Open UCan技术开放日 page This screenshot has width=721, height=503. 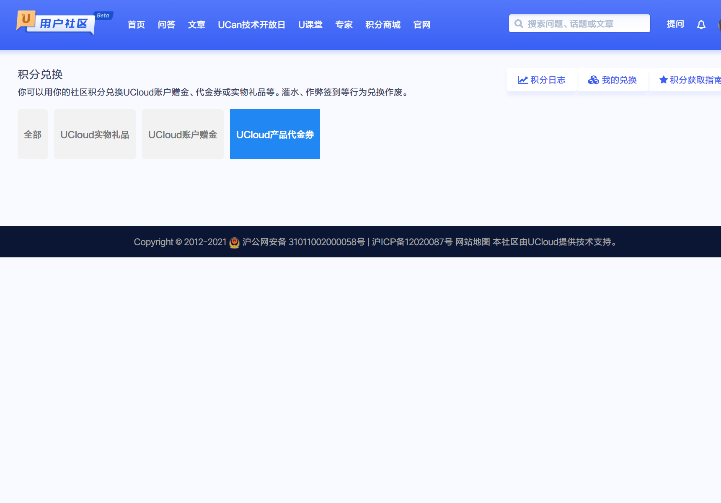coord(251,25)
